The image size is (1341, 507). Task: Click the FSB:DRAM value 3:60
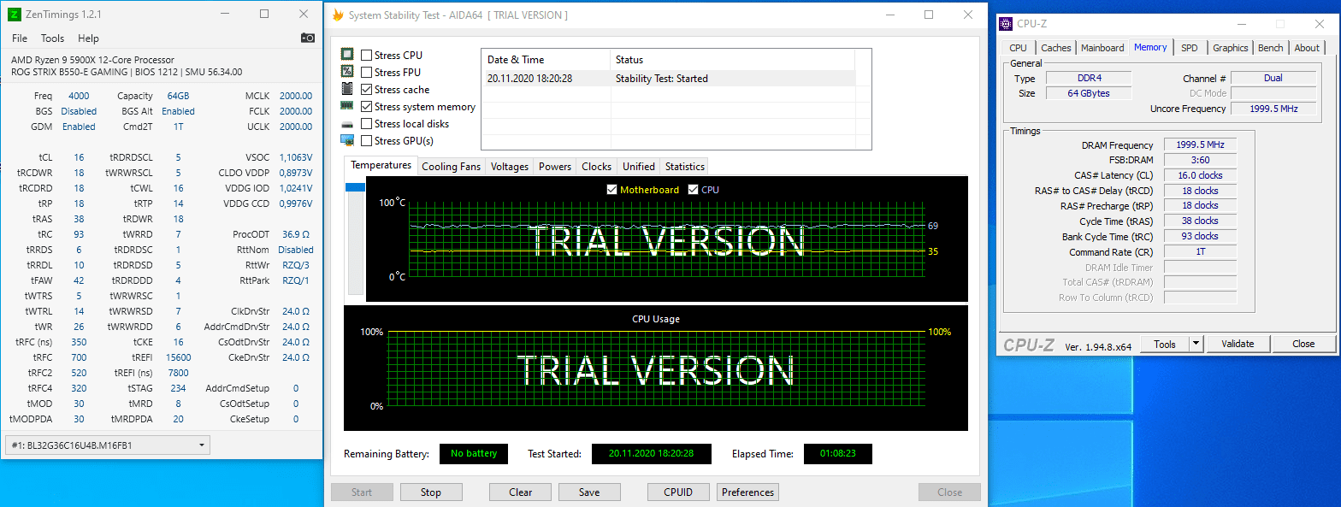click(1200, 160)
